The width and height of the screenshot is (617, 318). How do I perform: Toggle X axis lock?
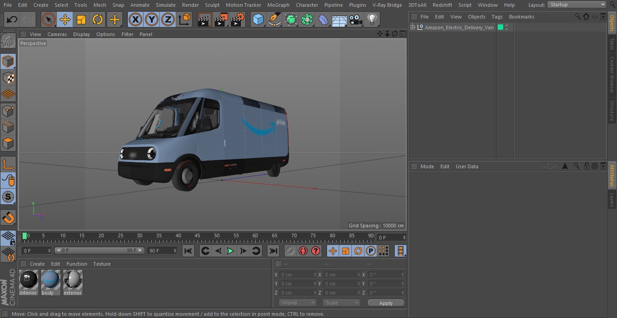[135, 19]
